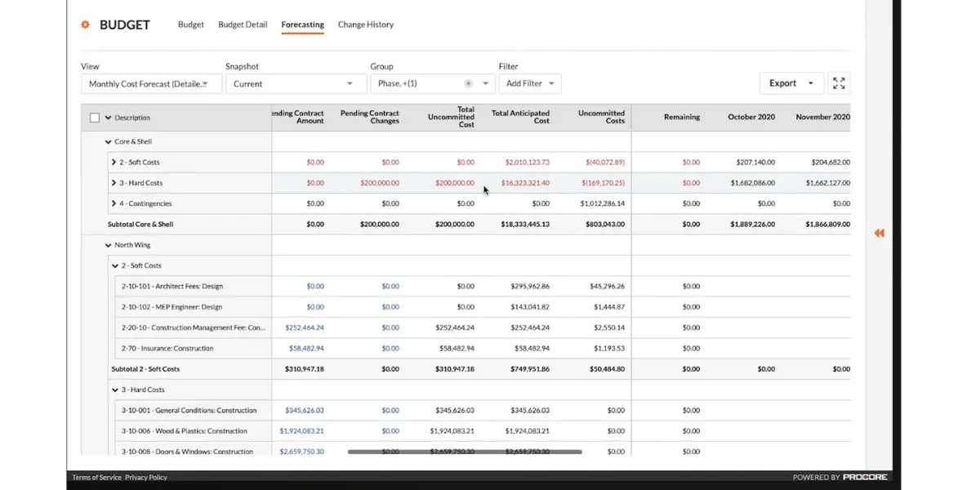Expand the 4 - Contingencies row
The height and width of the screenshot is (490, 980).
[x=114, y=203]
